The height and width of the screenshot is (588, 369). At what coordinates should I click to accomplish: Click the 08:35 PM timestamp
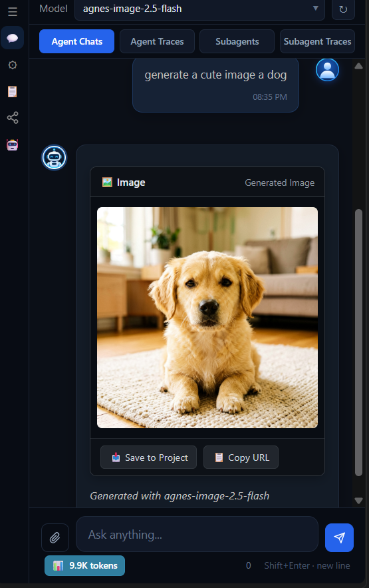(x=270, y=97)
